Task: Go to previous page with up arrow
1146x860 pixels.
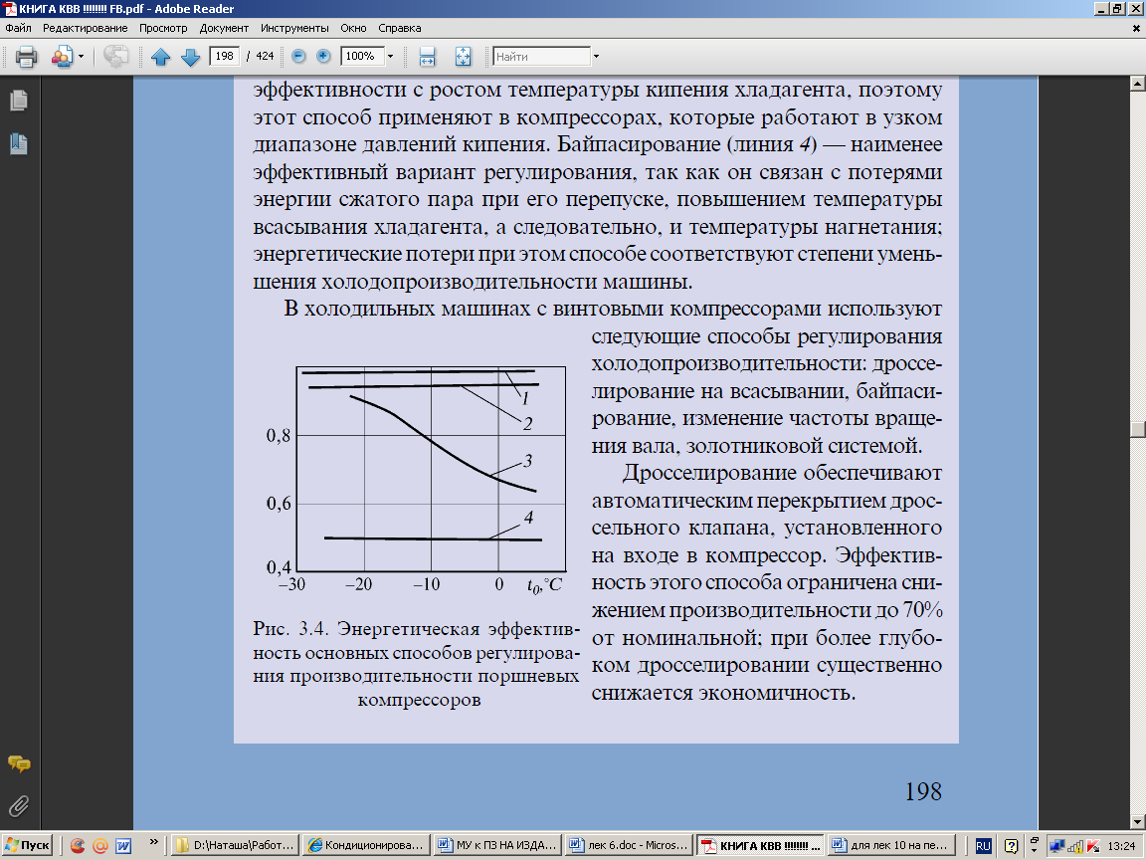Action: (x=161, y=57)
